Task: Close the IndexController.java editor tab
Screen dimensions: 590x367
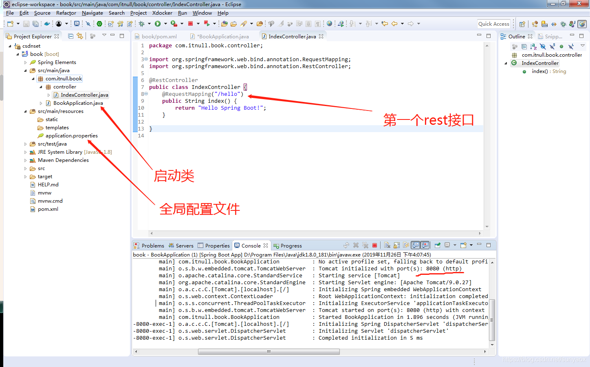Action: pos(321,36)
